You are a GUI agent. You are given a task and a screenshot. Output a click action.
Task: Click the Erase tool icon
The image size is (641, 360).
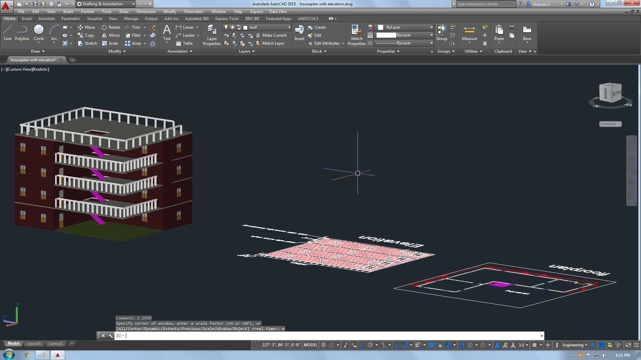[153, 27]
